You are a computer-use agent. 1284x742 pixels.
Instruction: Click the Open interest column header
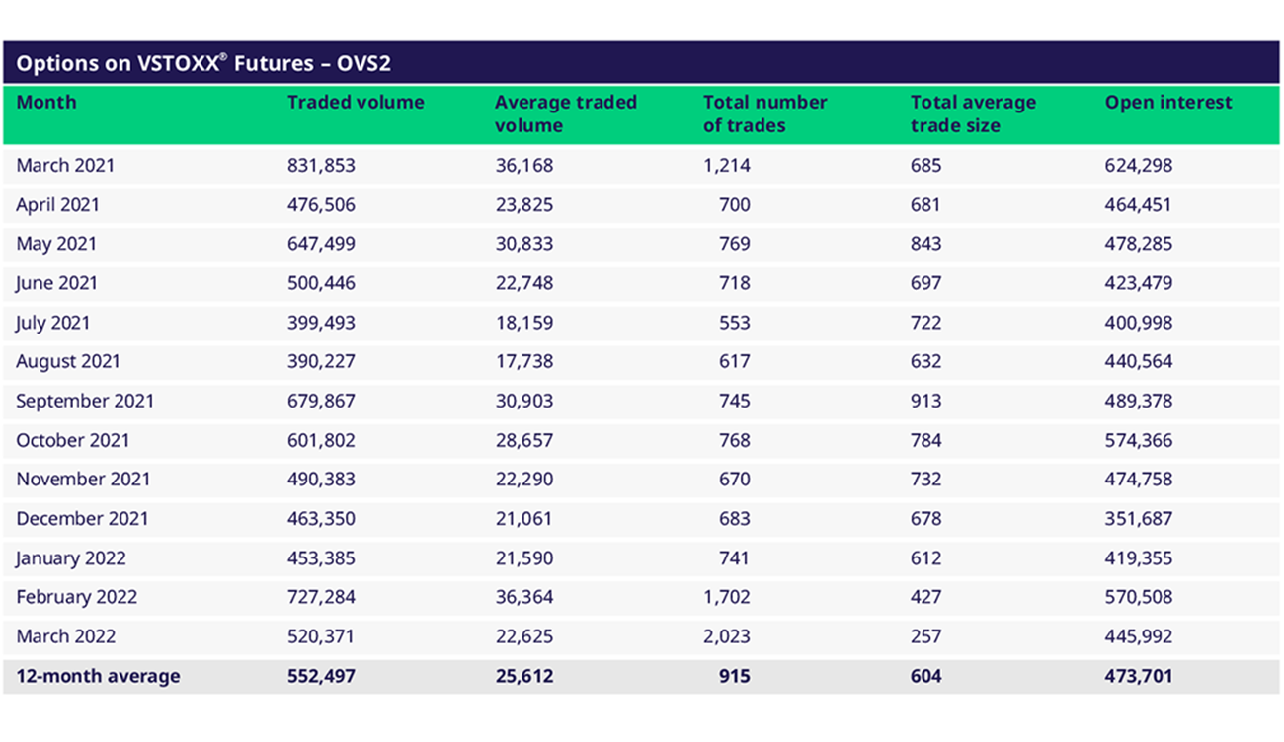pos(1167,103)
